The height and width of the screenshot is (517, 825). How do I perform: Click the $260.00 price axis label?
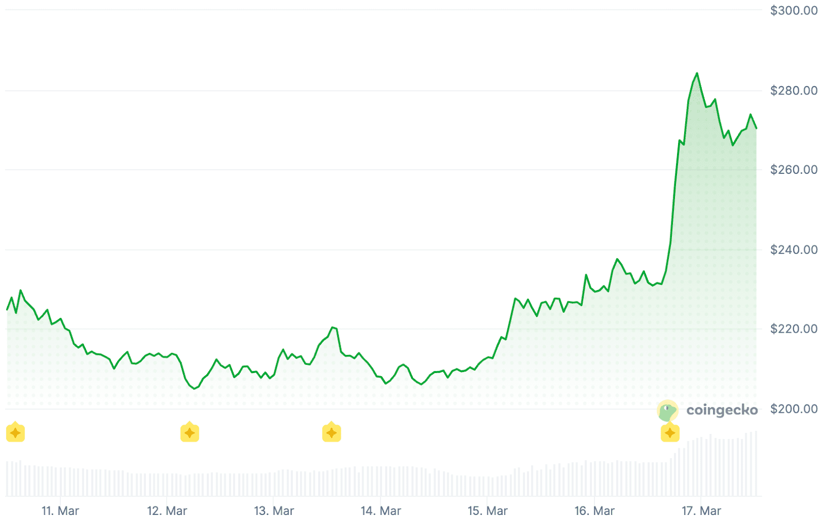[794, 170]
